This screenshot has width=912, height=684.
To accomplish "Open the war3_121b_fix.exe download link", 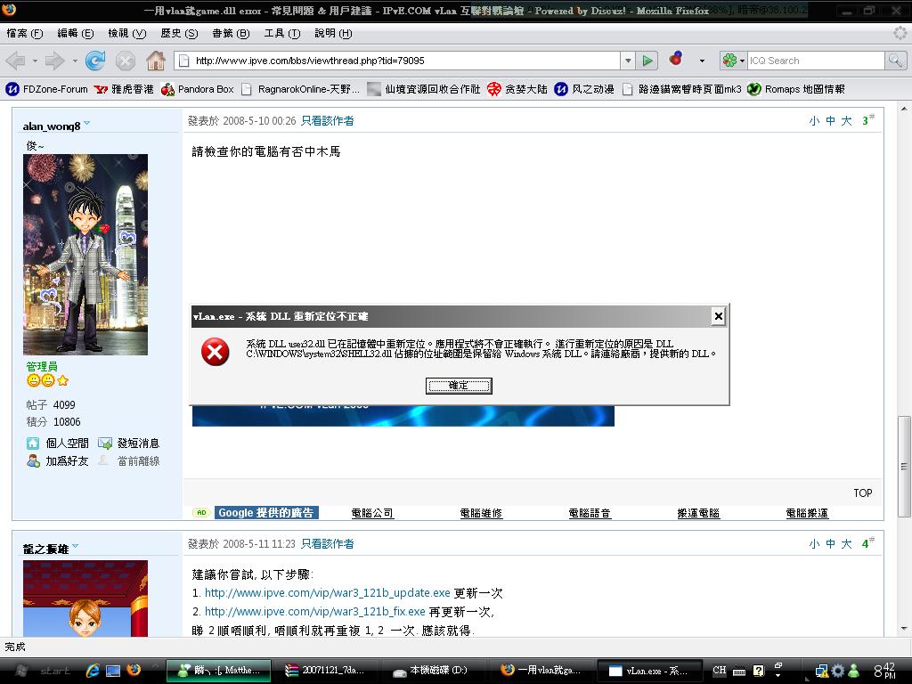I will pos(314,612).
